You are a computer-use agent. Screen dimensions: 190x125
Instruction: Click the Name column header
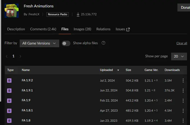tap(26, 70)
